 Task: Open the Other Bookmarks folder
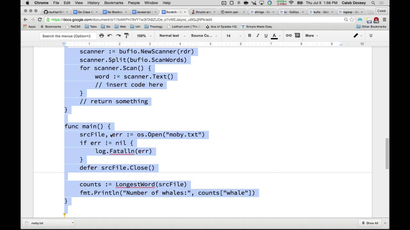(x=371, y=27)
